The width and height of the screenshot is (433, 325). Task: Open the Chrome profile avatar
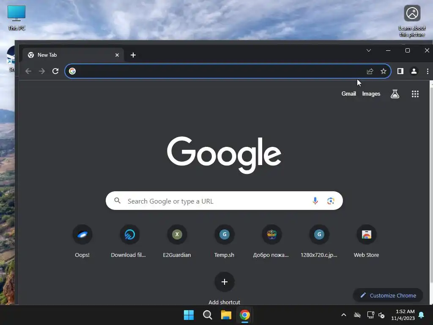[414, 71]
